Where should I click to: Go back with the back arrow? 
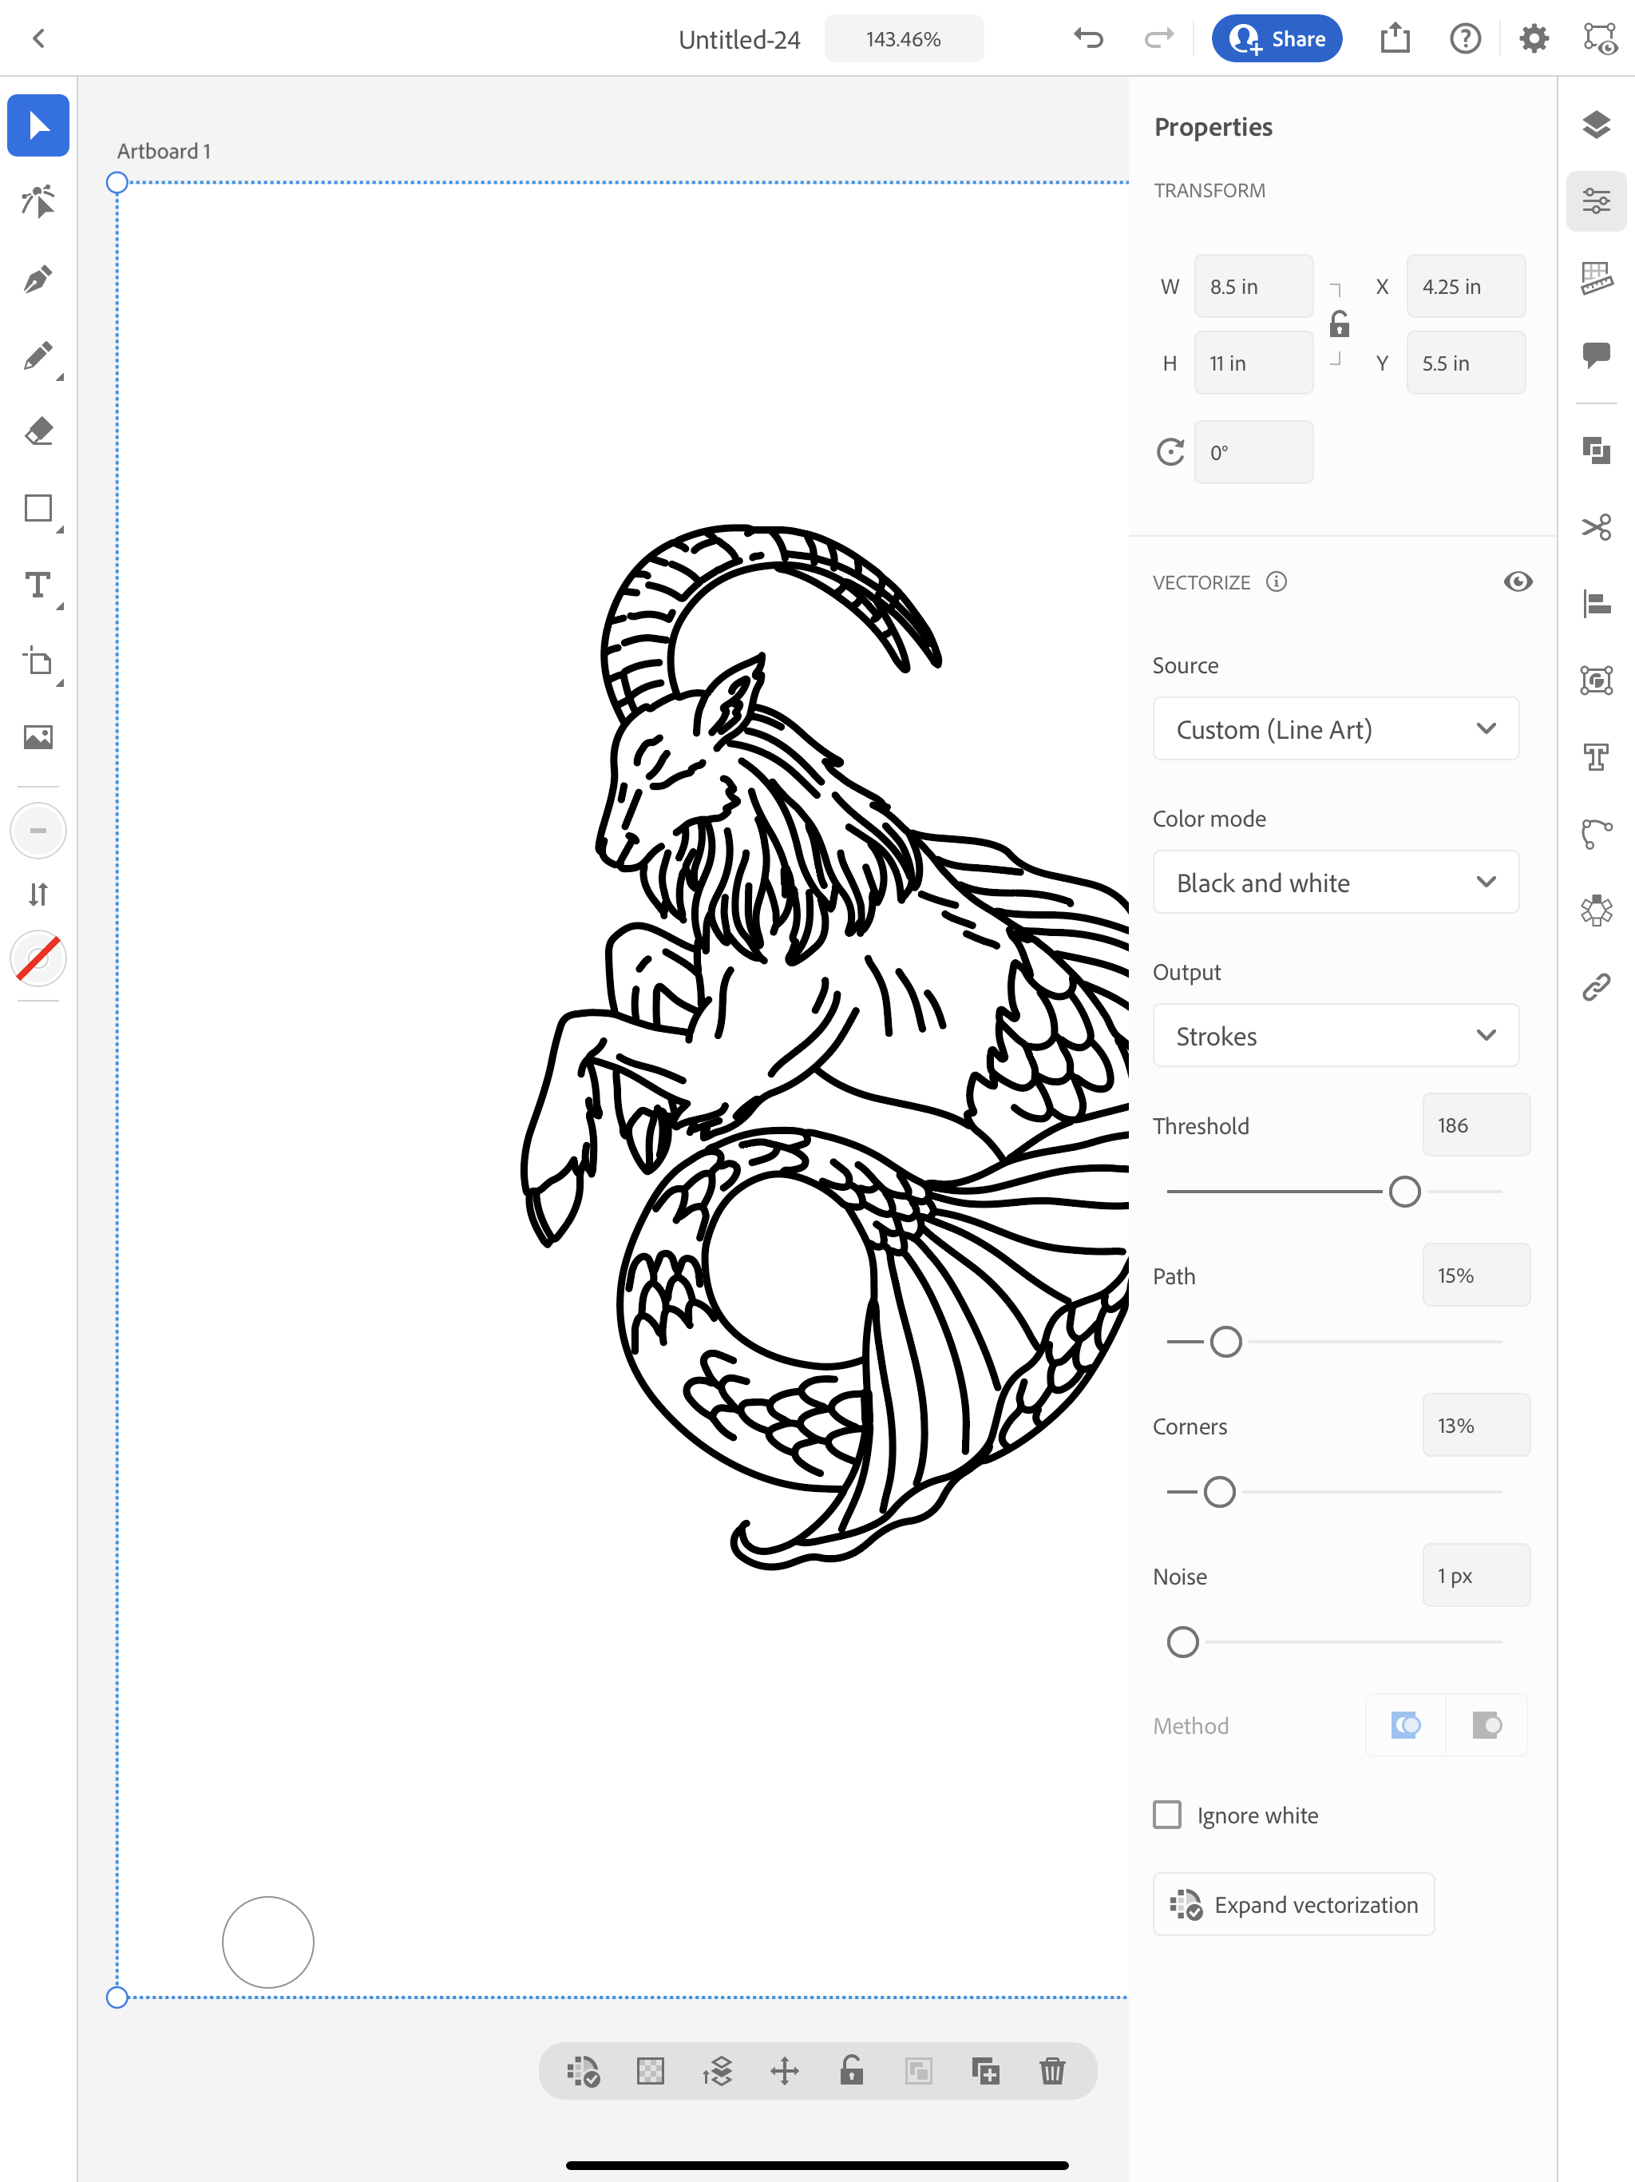[x=38, y=38]
